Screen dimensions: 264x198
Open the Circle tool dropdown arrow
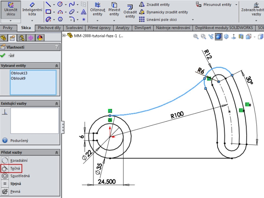(x=66, y=5)
